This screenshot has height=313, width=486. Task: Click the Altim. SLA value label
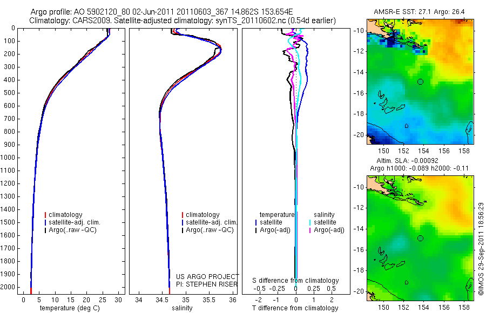[x=407, y=161]
